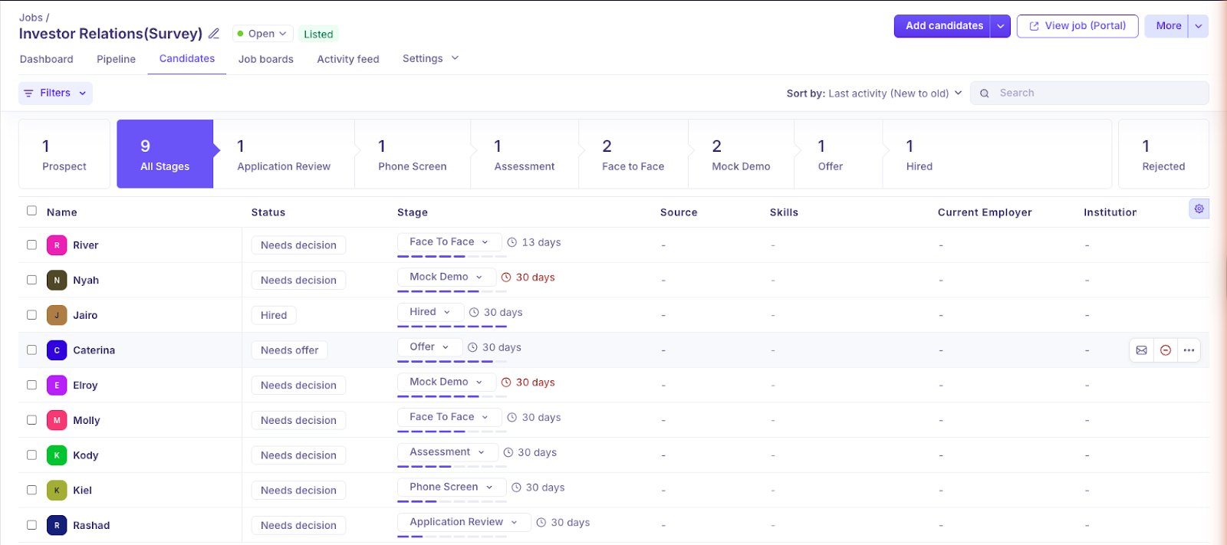Tick the checkbox for Molly
This screenshot has width=1227, height=545.
point(31,420)
